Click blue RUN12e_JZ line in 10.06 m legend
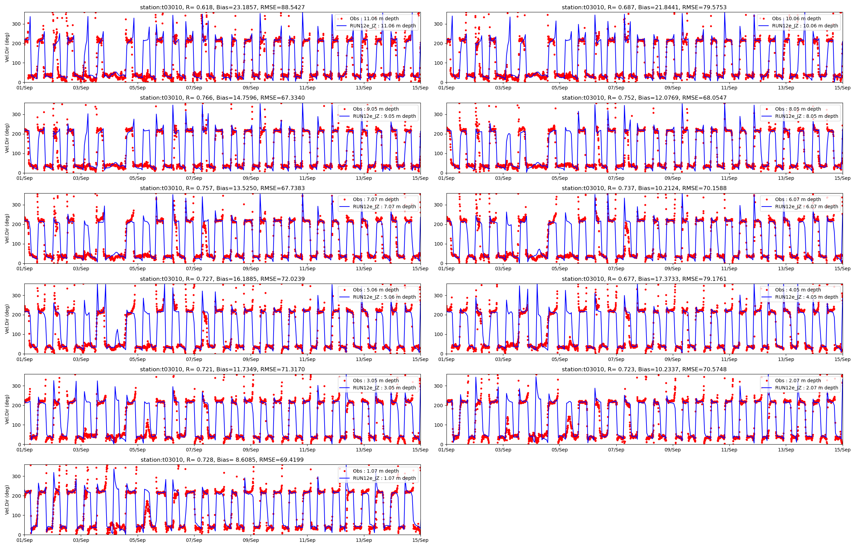 [763, 26]
